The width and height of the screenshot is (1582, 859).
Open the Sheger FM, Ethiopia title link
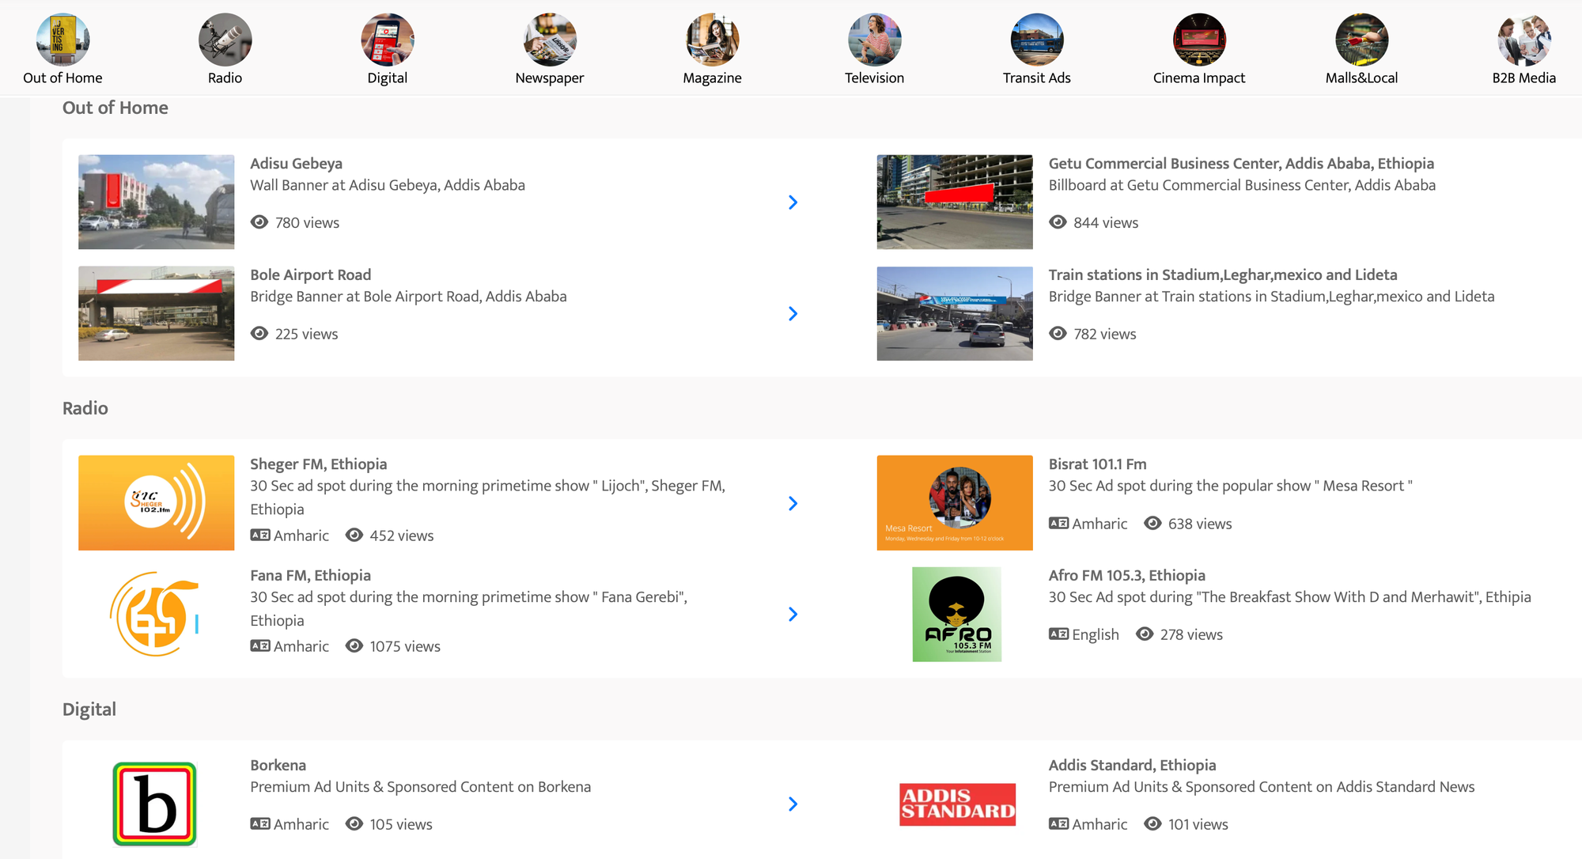point(319,464)
